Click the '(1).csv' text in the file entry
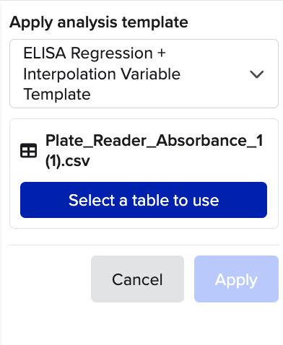Viewport: 283px width, 345px height. click(x=68, y=161)
